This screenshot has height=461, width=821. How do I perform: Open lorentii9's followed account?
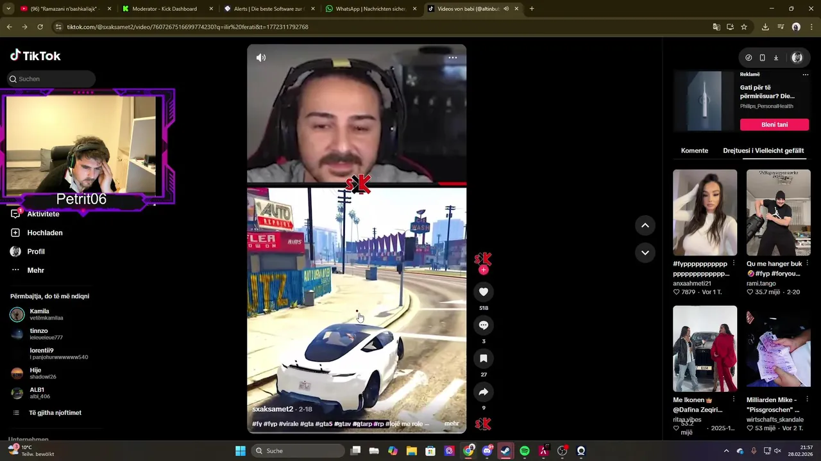(x=49, y=353)
